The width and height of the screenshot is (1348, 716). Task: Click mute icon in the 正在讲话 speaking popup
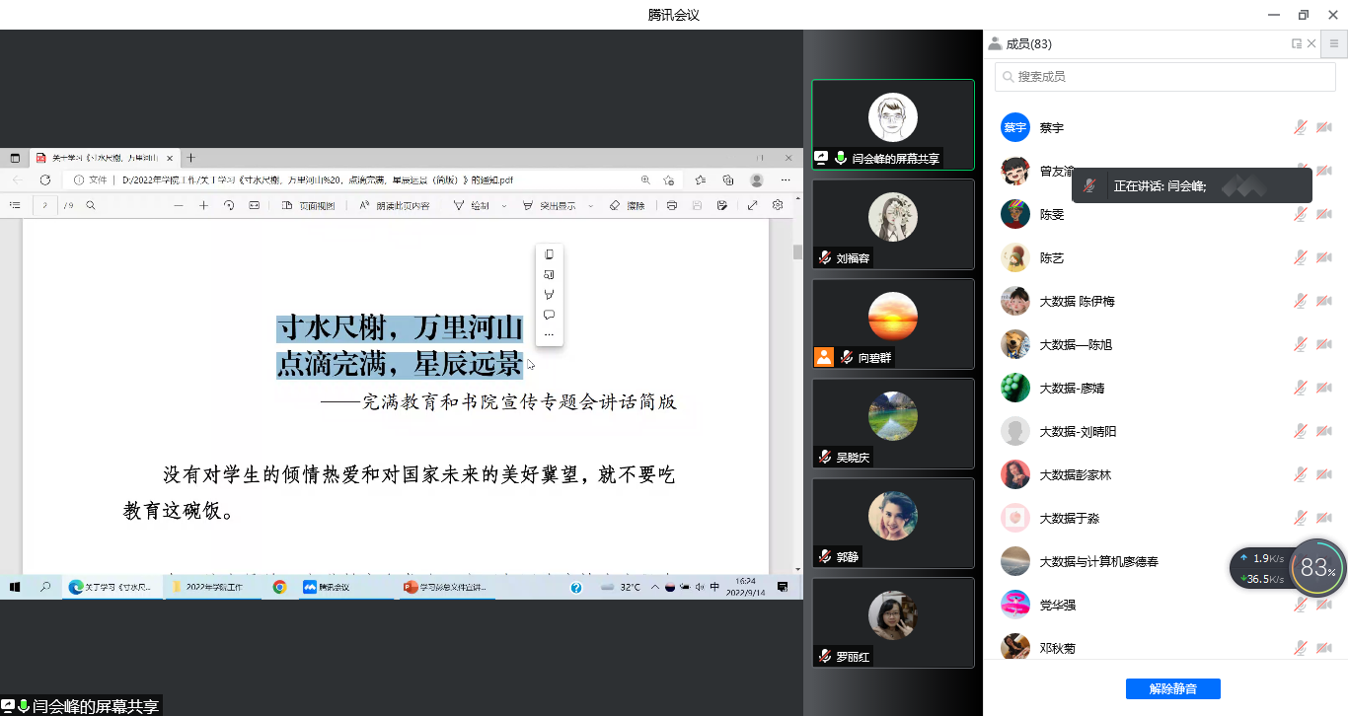click(x=1089, y=185)
